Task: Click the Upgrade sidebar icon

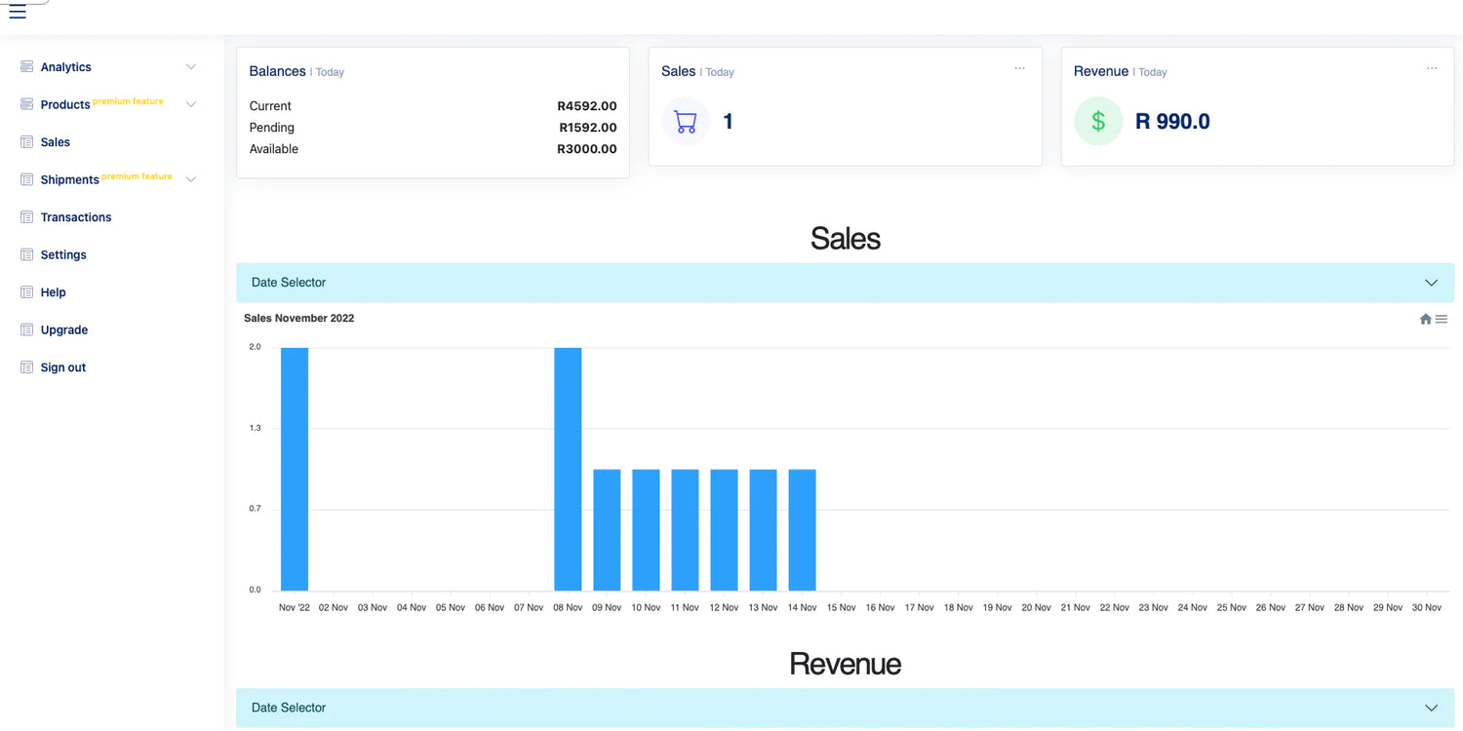Action: (x=26, y=329)
